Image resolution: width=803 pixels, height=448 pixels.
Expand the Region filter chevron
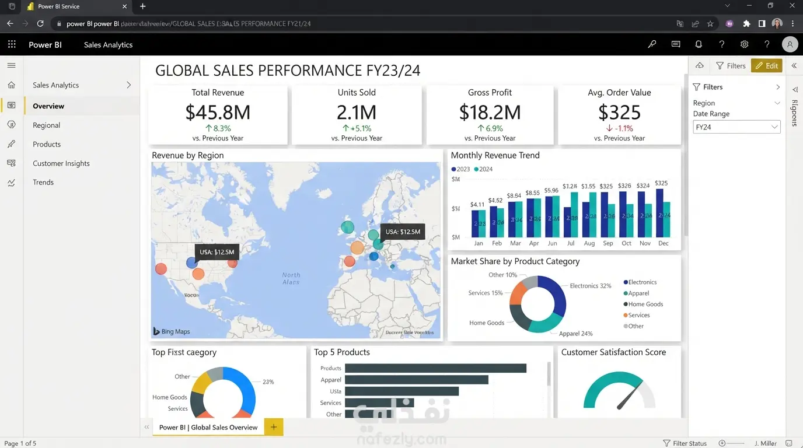pyautogui.click(x=777, y=103)
